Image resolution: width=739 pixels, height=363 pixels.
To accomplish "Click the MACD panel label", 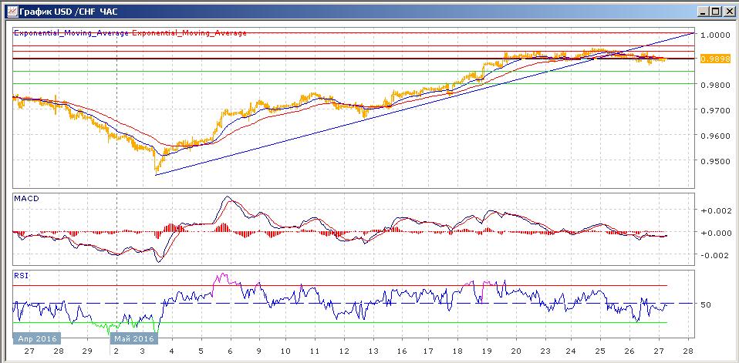I will [26, 199].
